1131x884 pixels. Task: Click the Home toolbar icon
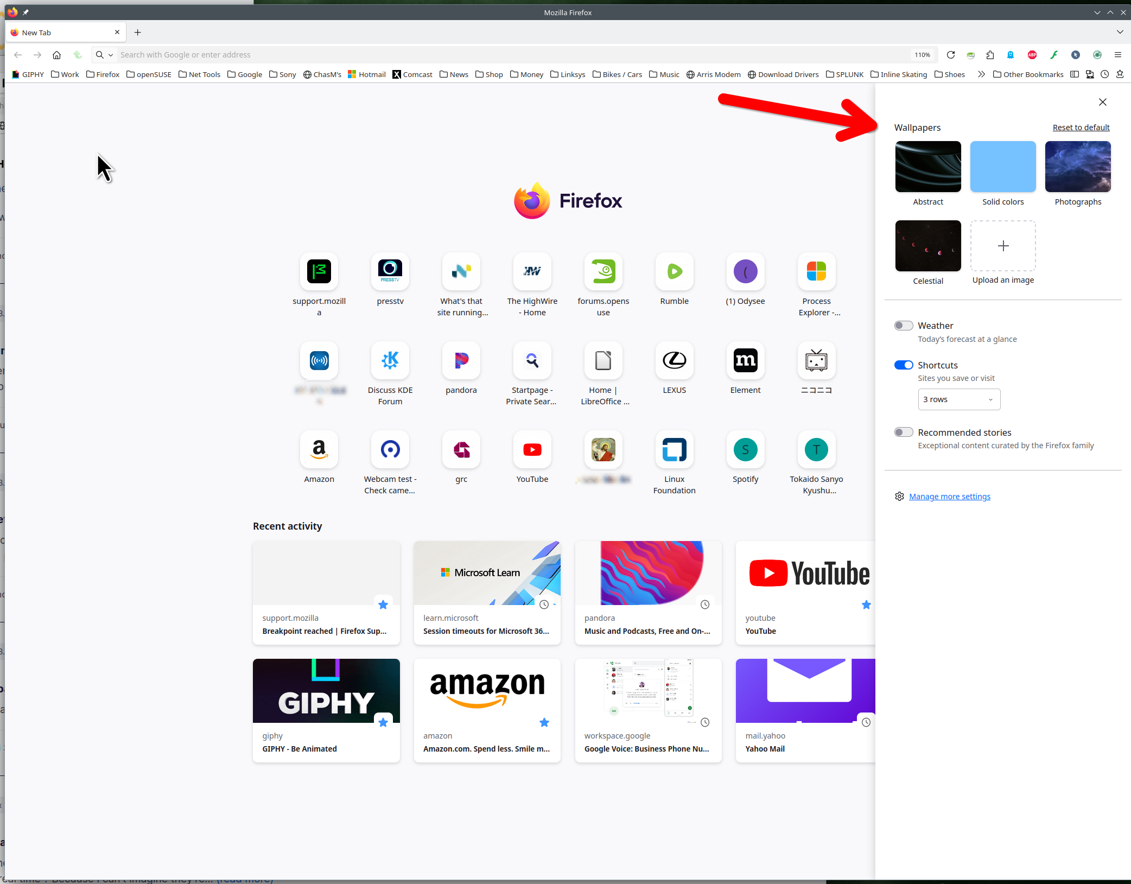[x=56, y=55]
